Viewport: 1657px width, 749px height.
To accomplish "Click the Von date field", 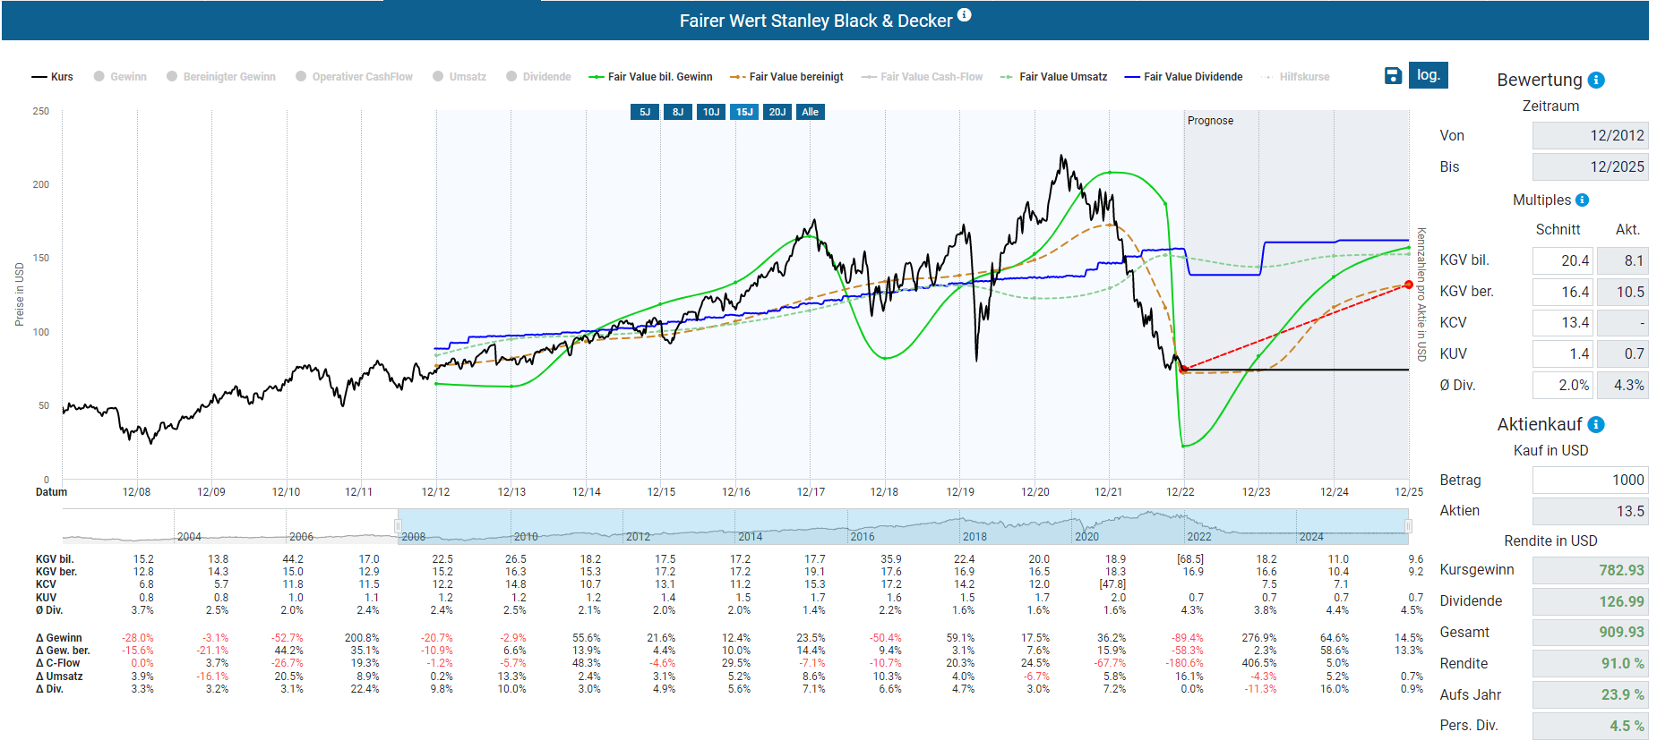I will [x=1590, y=136].
